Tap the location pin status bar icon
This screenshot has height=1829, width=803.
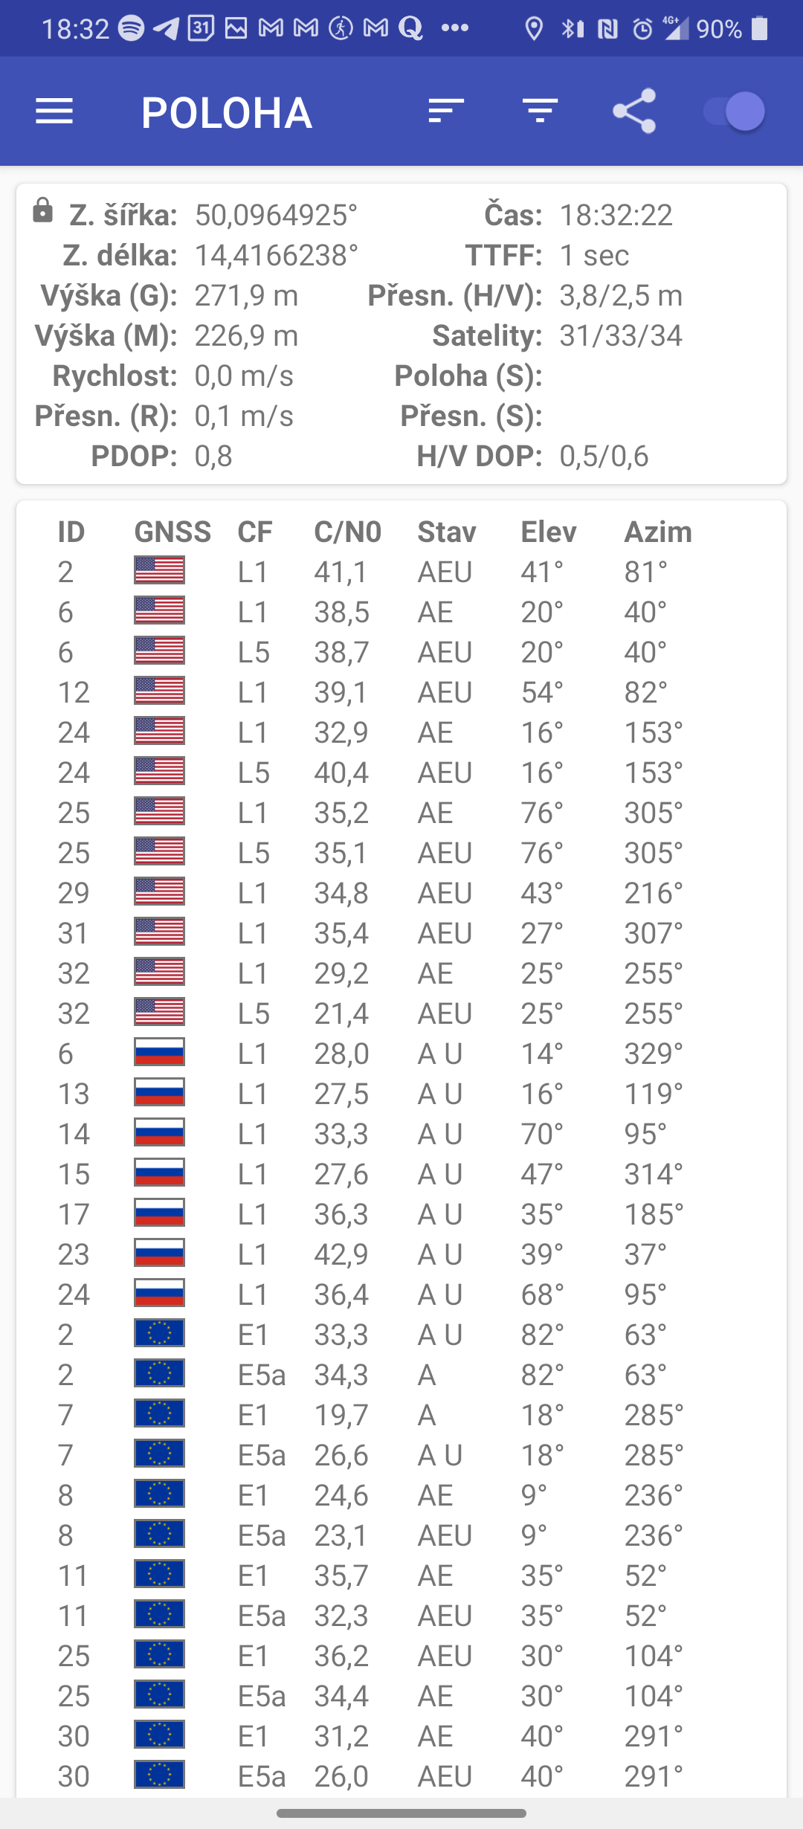[534, 29]
